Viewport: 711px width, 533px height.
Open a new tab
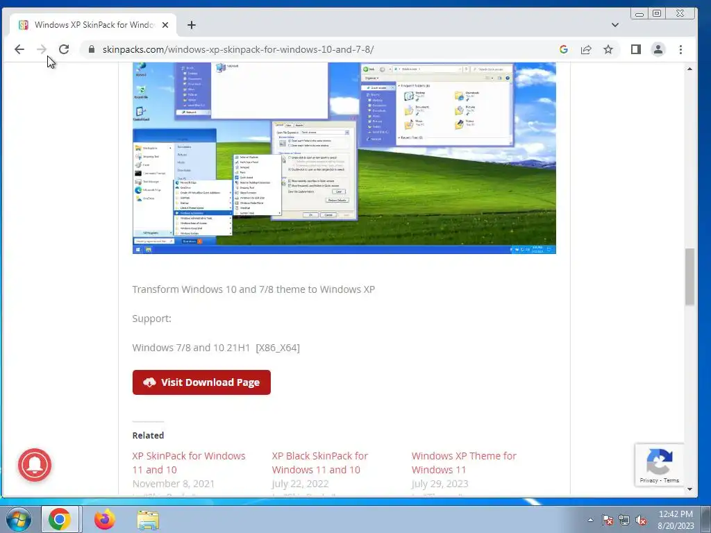click(x=192, y=25)
